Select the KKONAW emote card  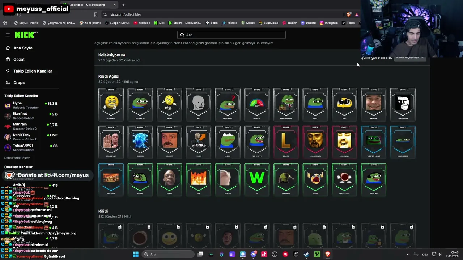[374, 105]
